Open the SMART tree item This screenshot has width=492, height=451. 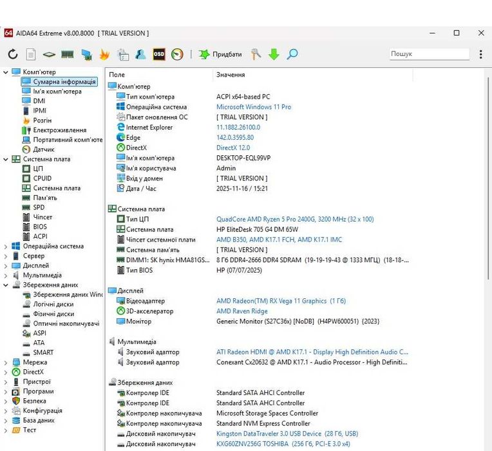point(38,352)
